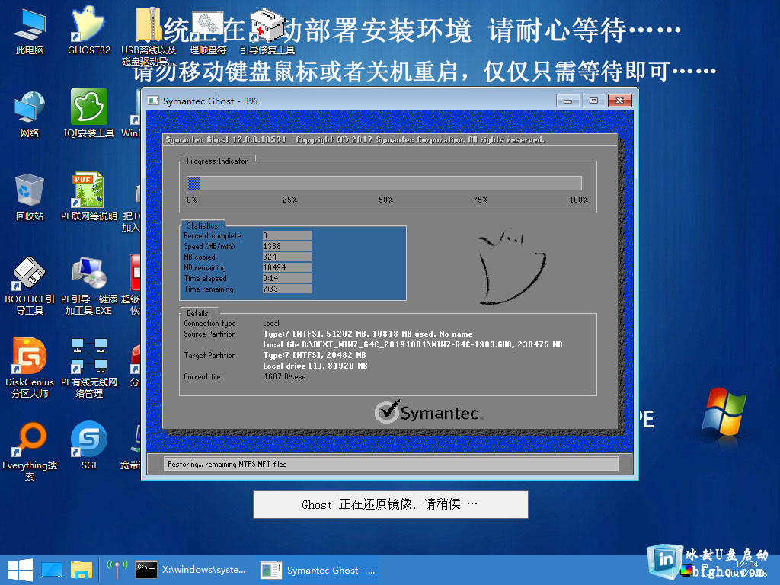
Task: Open File Explorer from the taskbar
Action: tap(82, 570)
